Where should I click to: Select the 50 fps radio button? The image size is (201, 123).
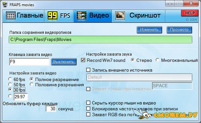[10, 84]
